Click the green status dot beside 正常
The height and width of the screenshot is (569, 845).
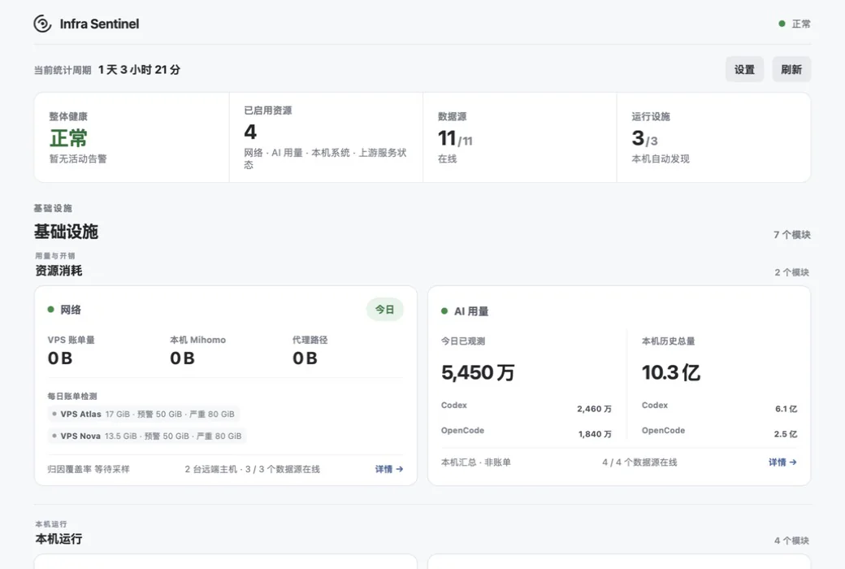782,24
